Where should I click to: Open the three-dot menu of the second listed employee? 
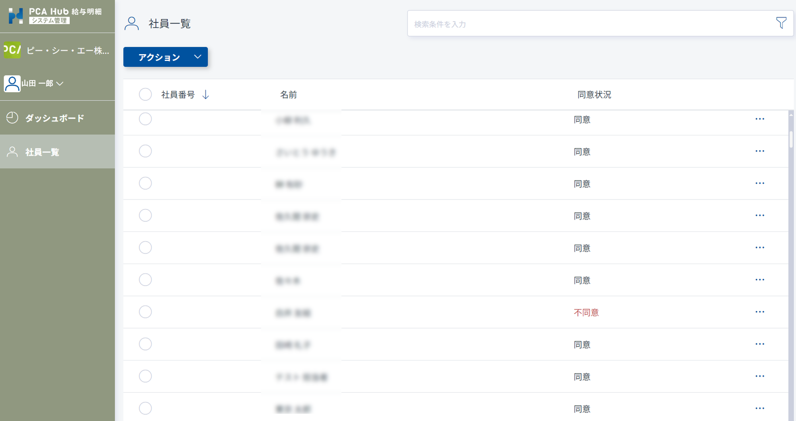[x=760, y=151]
